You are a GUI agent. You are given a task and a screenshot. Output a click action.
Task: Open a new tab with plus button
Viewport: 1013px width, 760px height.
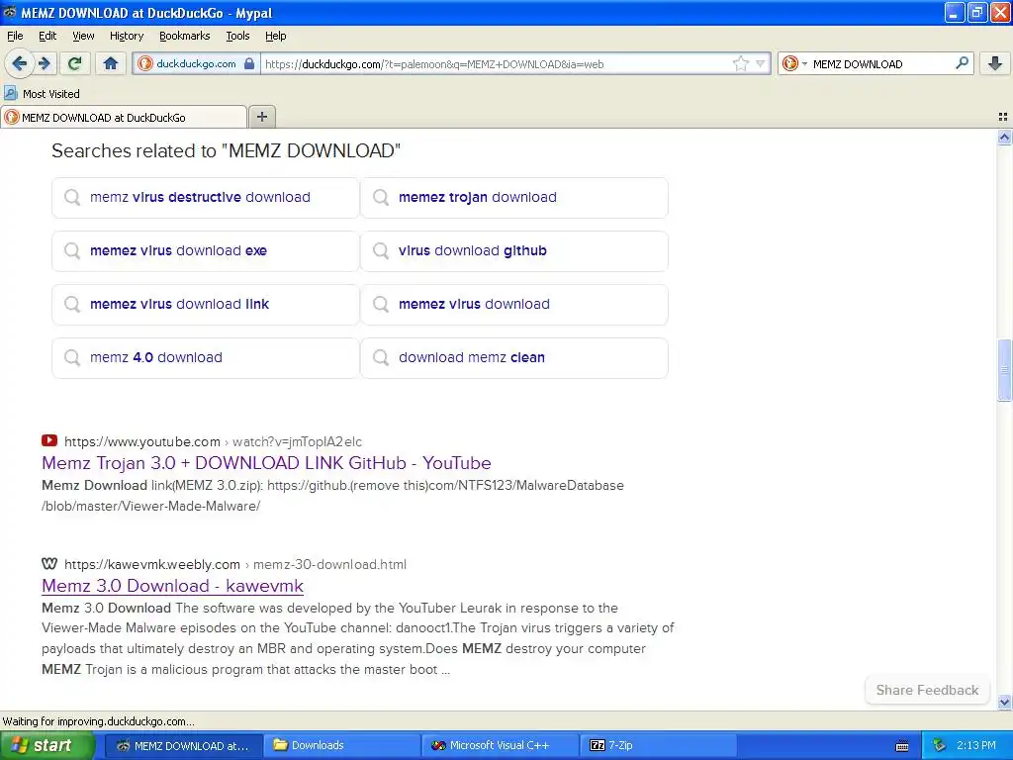coord(261,117)
